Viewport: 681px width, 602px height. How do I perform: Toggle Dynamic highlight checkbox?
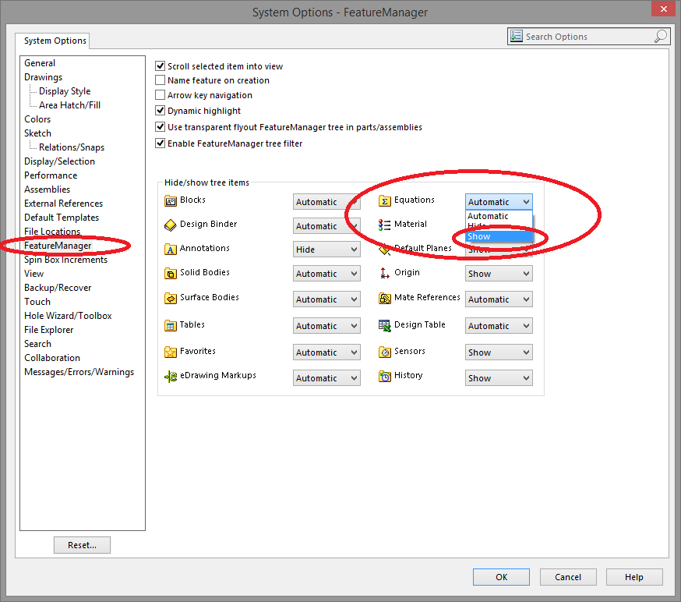[x=161, y=111]
